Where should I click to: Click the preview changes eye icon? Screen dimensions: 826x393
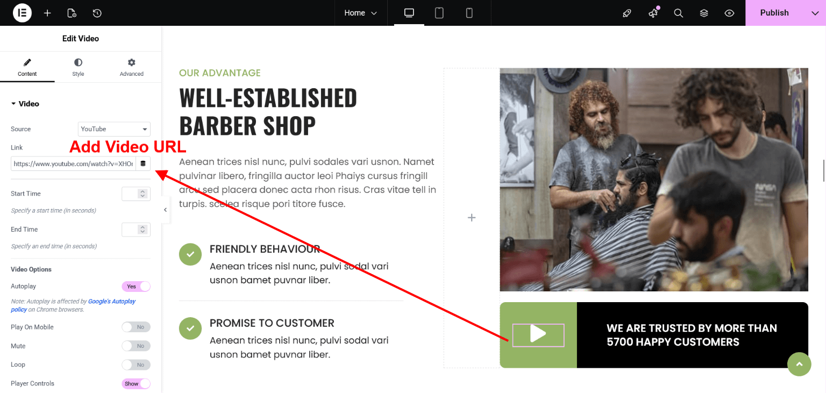729,13
